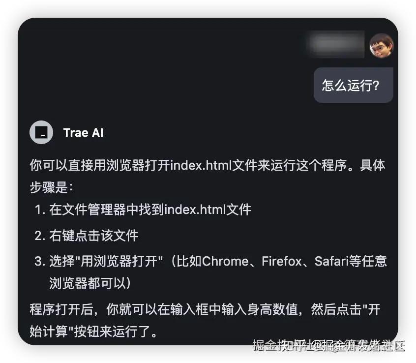Select the blurred username next to the avatar
Viewport: 416px width, 363px height.
click(335, 44)
